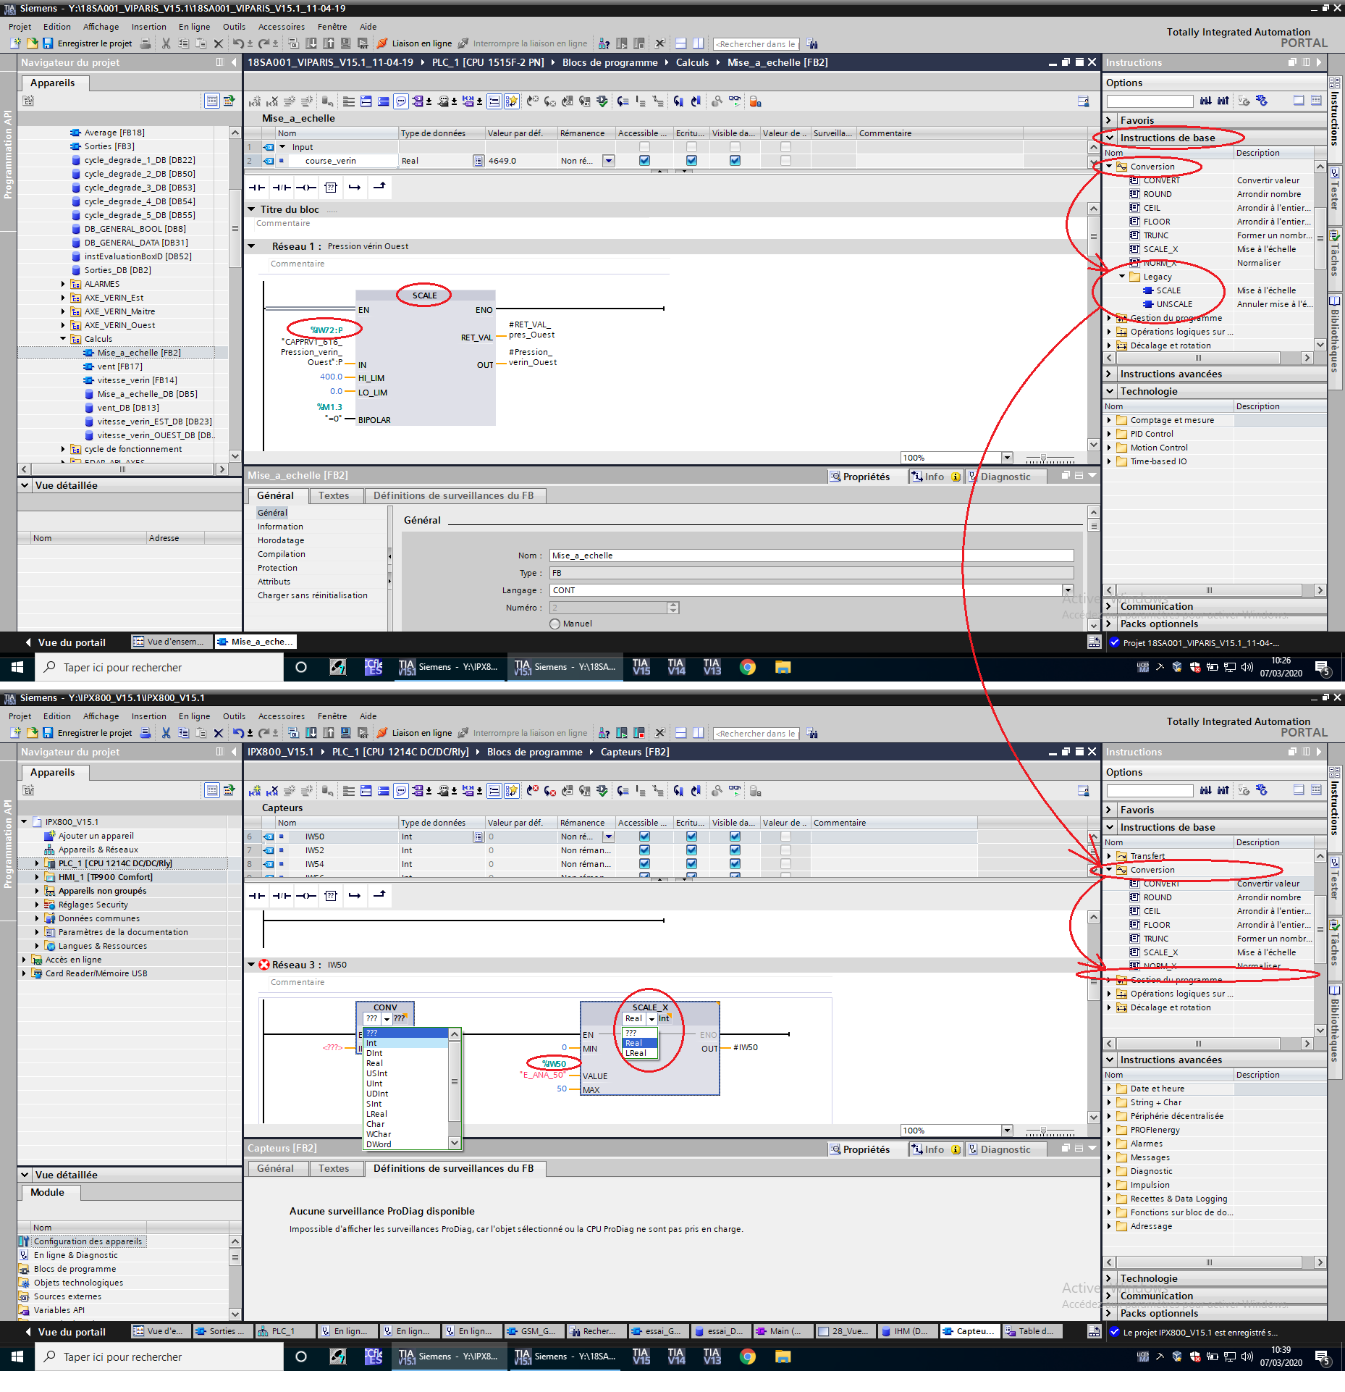The image size is (1345, 1392).
Task: Insert normally open contact in Capteurs editor
Action: pos(257,896)
